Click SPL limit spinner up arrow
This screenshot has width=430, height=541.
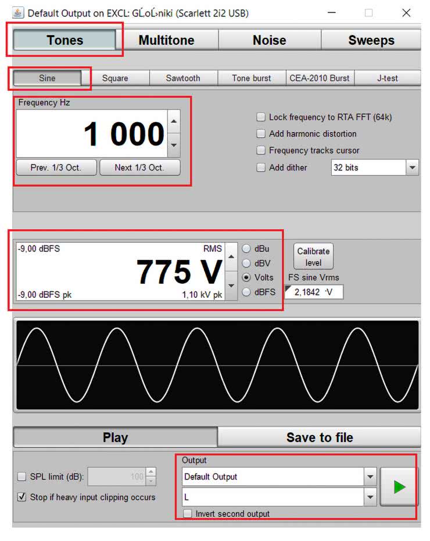pos(151,472)
